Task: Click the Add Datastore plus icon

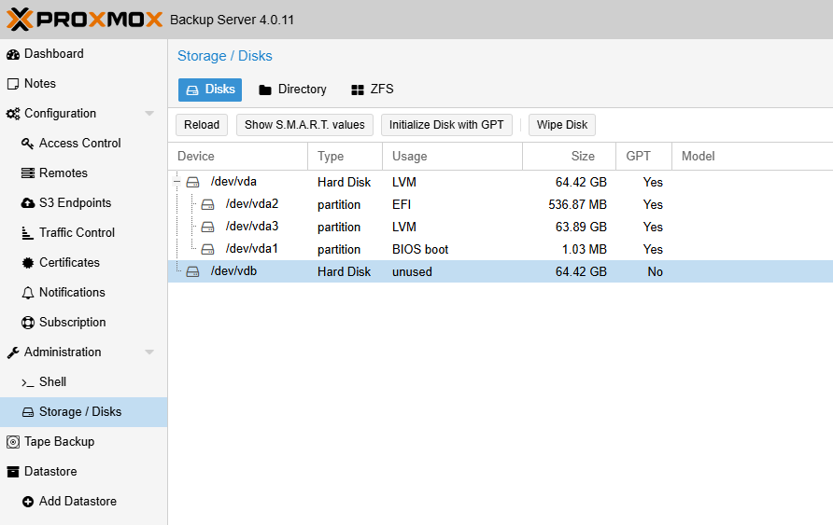Action: click(x=28, y=502)
